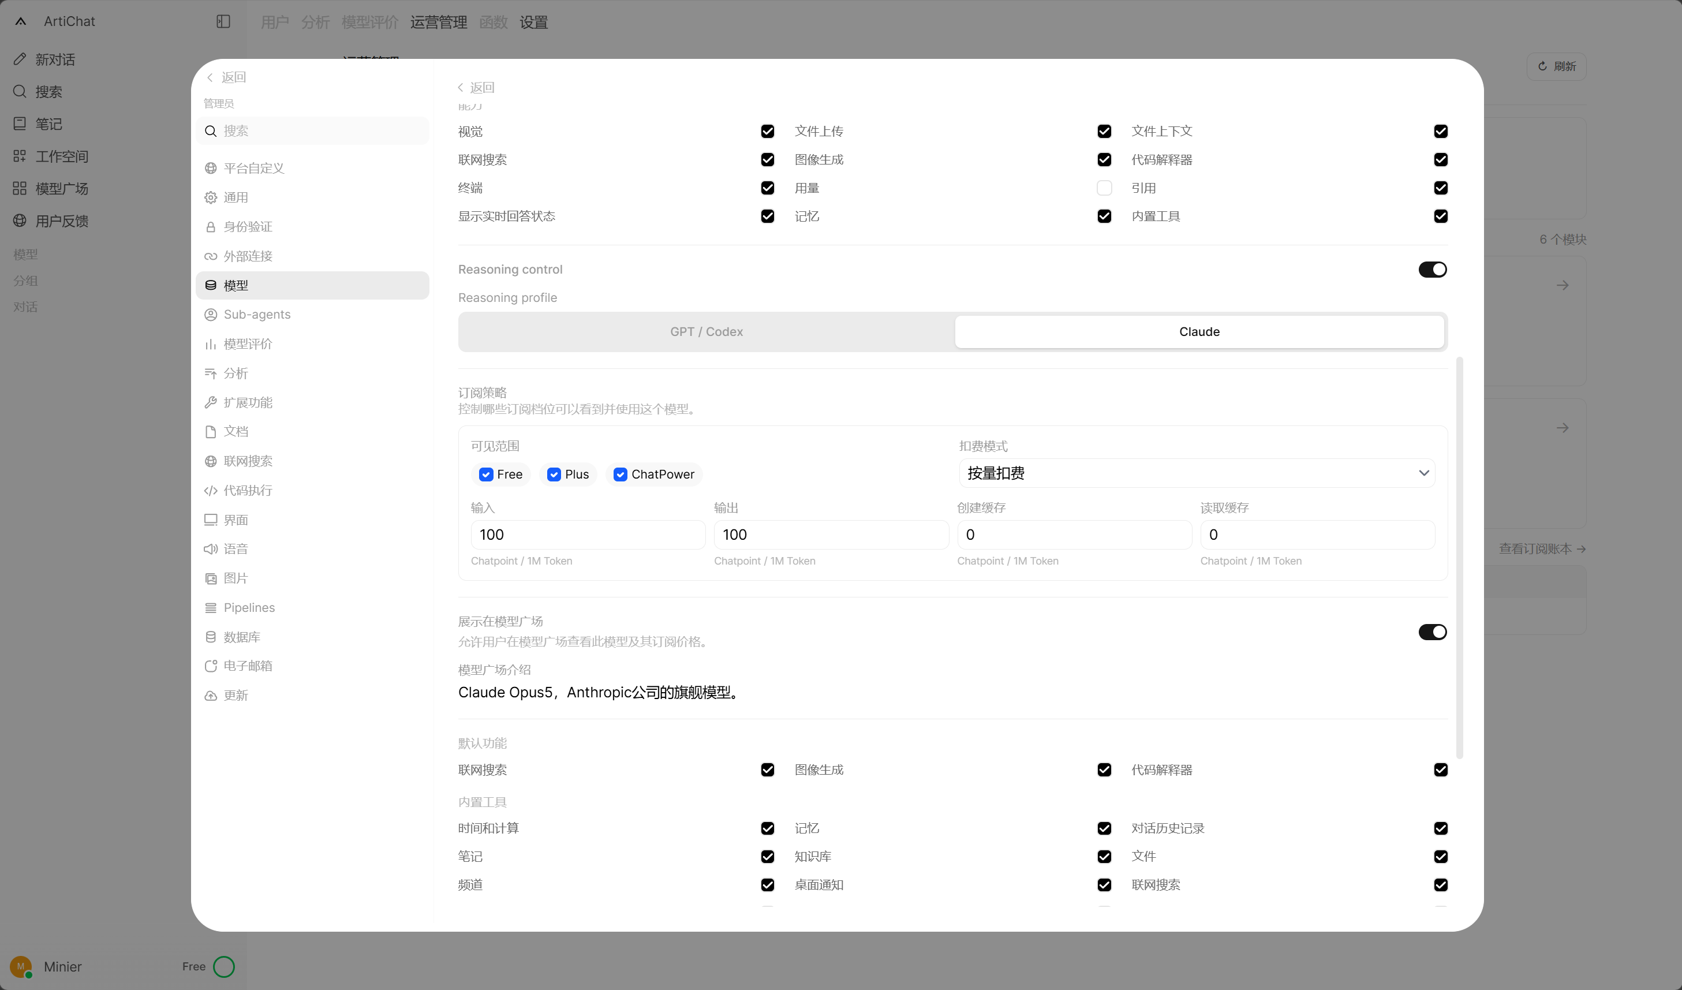Uncheck 对话历史记录 built-in tool checkbox
Screen dimensions: 1682x990
point(1441,828)
